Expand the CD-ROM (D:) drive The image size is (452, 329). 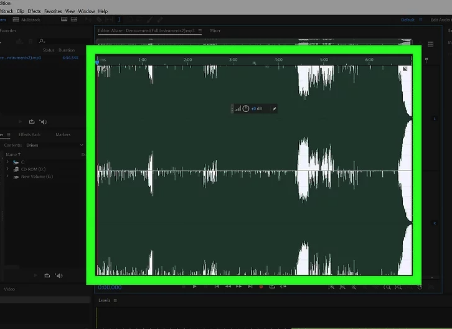(7, 169)
